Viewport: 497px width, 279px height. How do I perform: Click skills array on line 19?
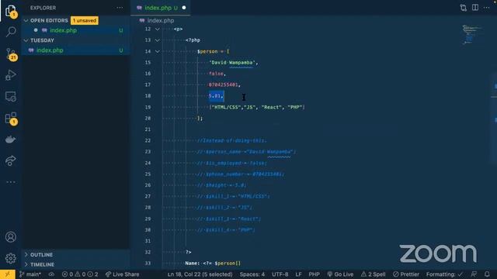click(x=257, y=107)
